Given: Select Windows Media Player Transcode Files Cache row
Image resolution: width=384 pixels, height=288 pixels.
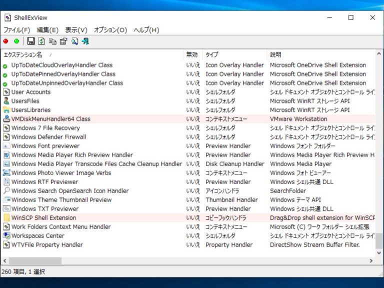Looking at the screenshot, I should pos(188,164).
